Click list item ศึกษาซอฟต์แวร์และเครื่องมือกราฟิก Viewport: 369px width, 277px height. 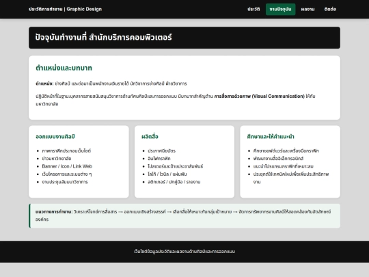click(286, 150)
